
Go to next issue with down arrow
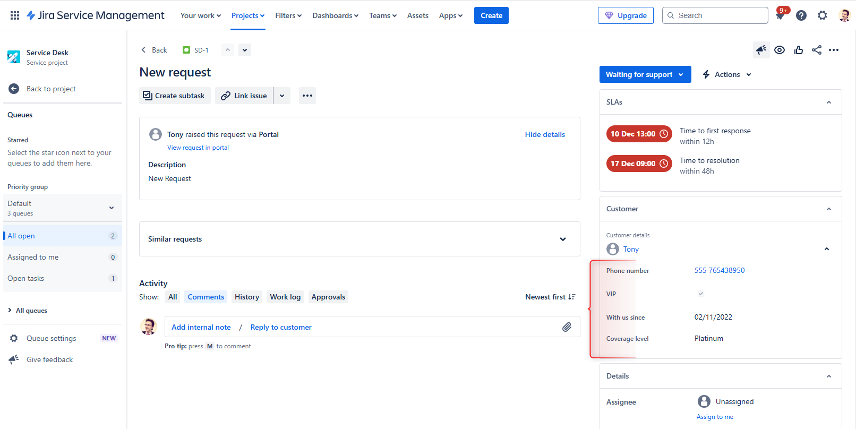[245, 50]
